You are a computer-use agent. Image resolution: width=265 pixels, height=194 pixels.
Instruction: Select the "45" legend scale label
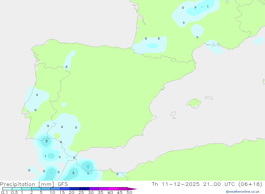click(x=120, y=192)
